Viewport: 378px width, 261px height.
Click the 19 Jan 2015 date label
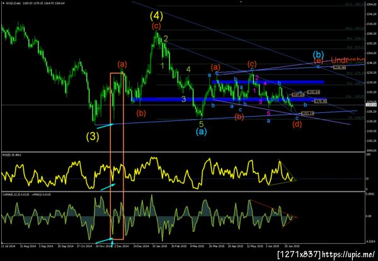coord(159,246)
